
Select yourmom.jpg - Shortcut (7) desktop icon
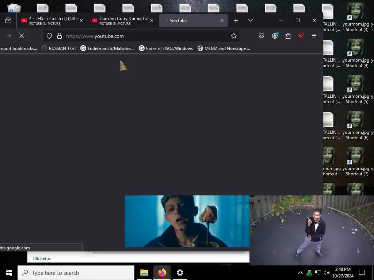[x=356, y=162]
